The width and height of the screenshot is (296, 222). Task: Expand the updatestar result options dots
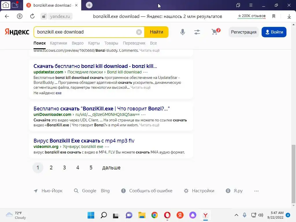click(x=145, y=72)
